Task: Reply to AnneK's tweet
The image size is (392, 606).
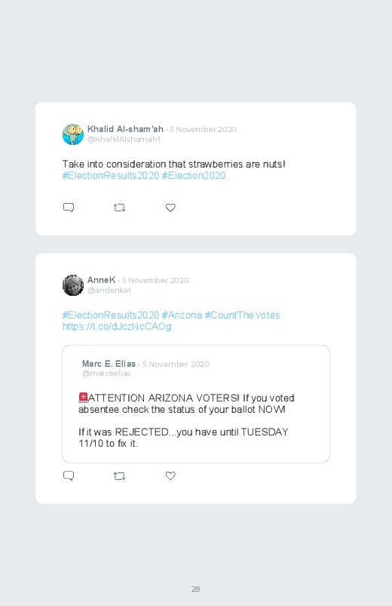Action: click(x=69, y=475)
